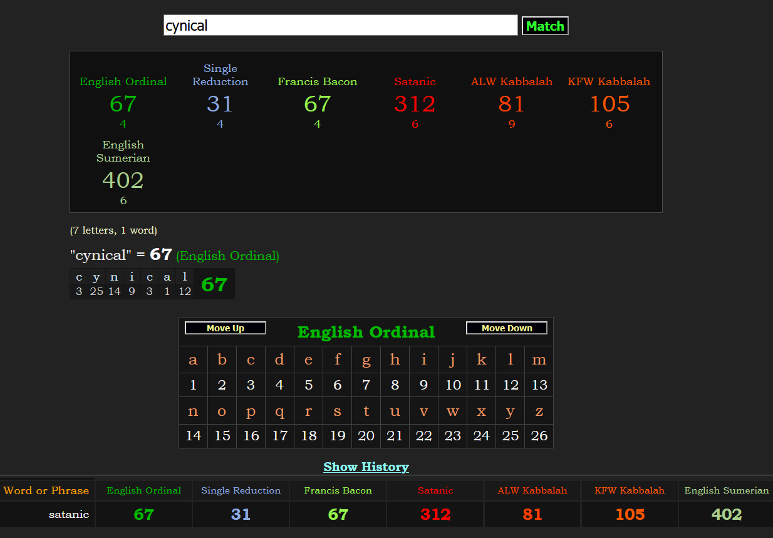Image resolution: width=773 pixels, height=538 pixels.
Task: Click letter 's' in the cipher chart
Action: 337,411
